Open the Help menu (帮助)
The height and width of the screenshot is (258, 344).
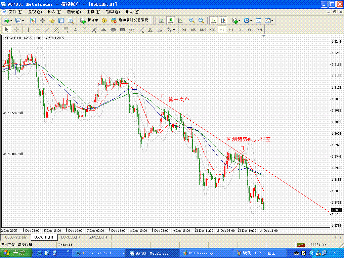click(x=132, y=12)
